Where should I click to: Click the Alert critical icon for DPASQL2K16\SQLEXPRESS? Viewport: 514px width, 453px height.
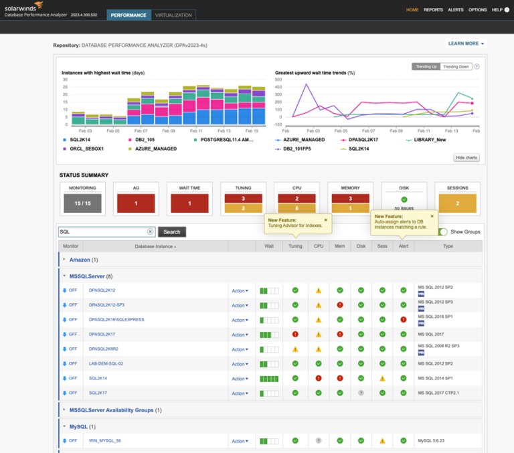[x=404, y=320]
